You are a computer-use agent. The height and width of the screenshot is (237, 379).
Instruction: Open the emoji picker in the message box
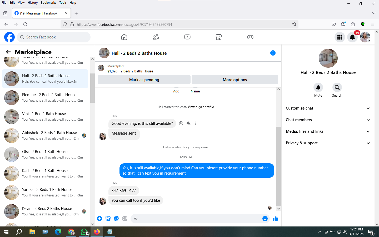[x=265, y=219]
